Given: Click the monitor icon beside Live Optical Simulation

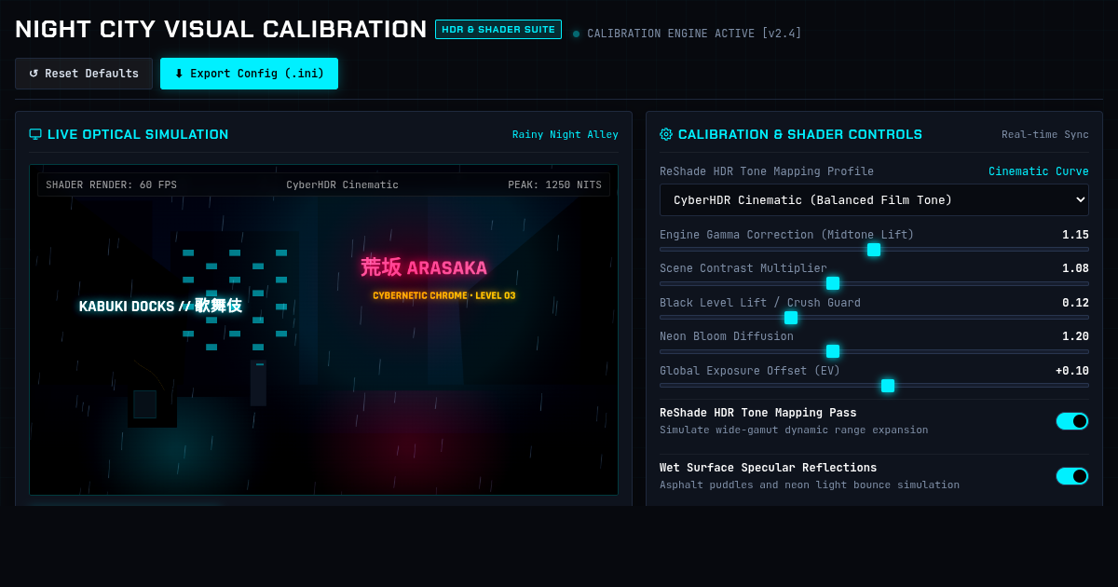Looking at the screenshot, I should coord(35,134).
